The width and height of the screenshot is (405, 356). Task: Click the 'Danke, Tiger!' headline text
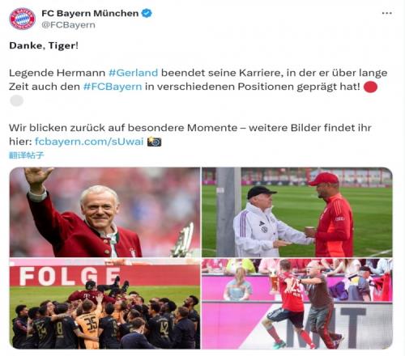(x=44, y=45)
